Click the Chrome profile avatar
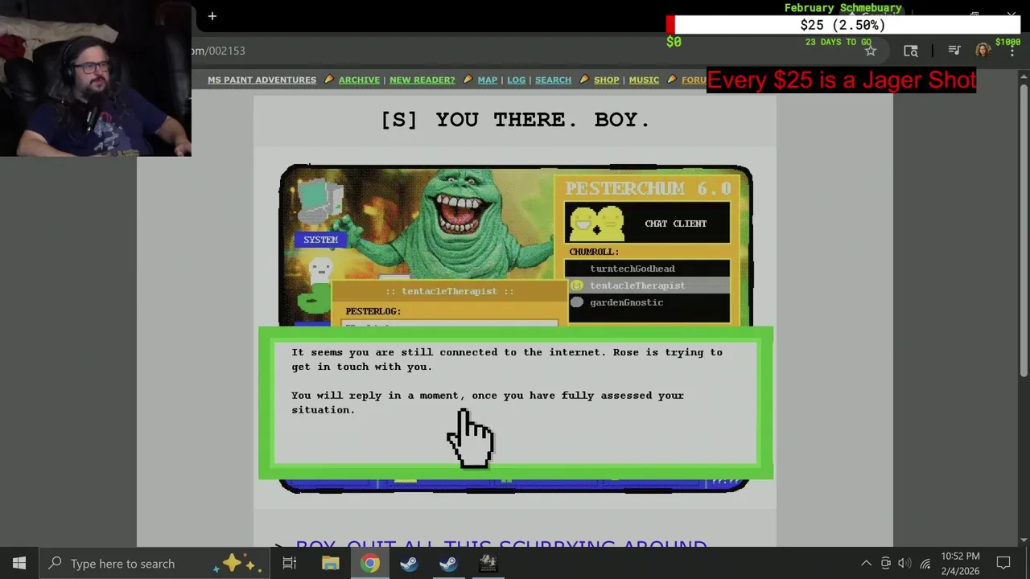This screenshot has width=1030, height=579. 983,51
